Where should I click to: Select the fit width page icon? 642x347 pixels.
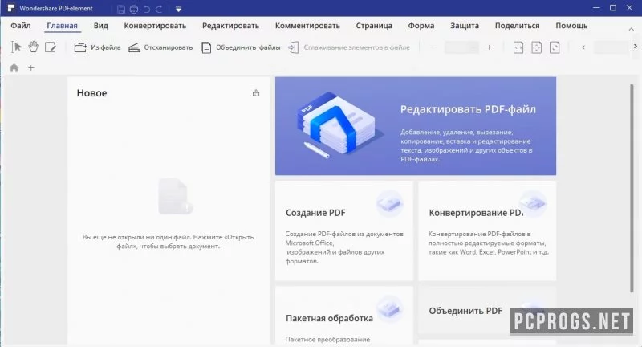(x=518, y=47)
